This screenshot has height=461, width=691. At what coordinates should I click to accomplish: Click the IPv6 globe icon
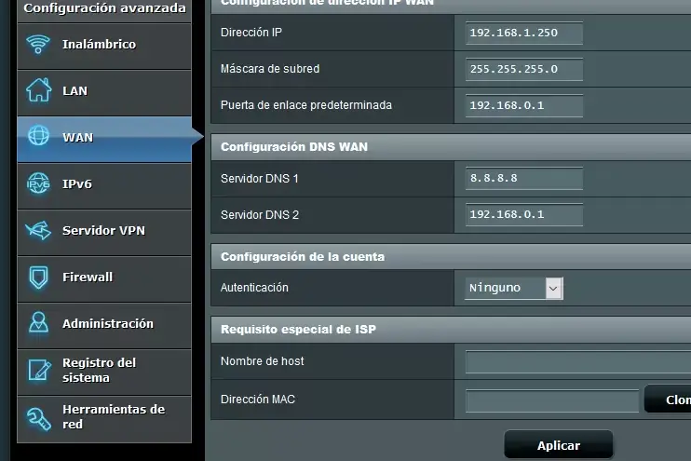[38, 183]
